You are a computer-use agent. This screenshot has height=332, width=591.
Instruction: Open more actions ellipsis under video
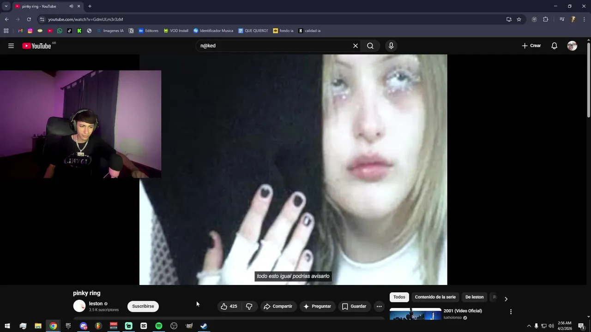click(379, 306)
